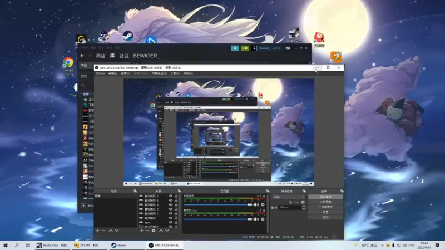Move source up in Sources panel
This screenshot has width=445, height=250.
pyautogui.click(x=161, y=231)
